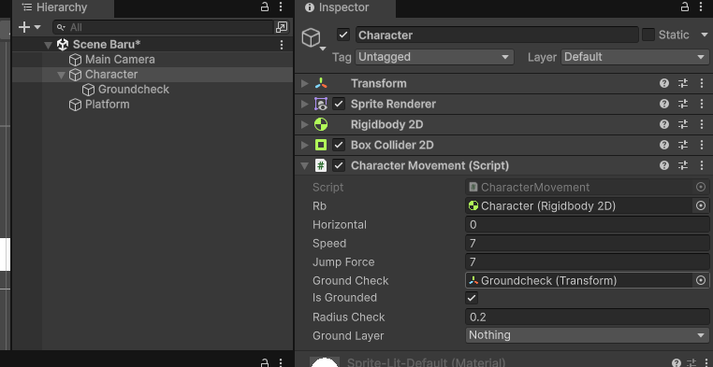Expand the Transform component

coord(305,83)
